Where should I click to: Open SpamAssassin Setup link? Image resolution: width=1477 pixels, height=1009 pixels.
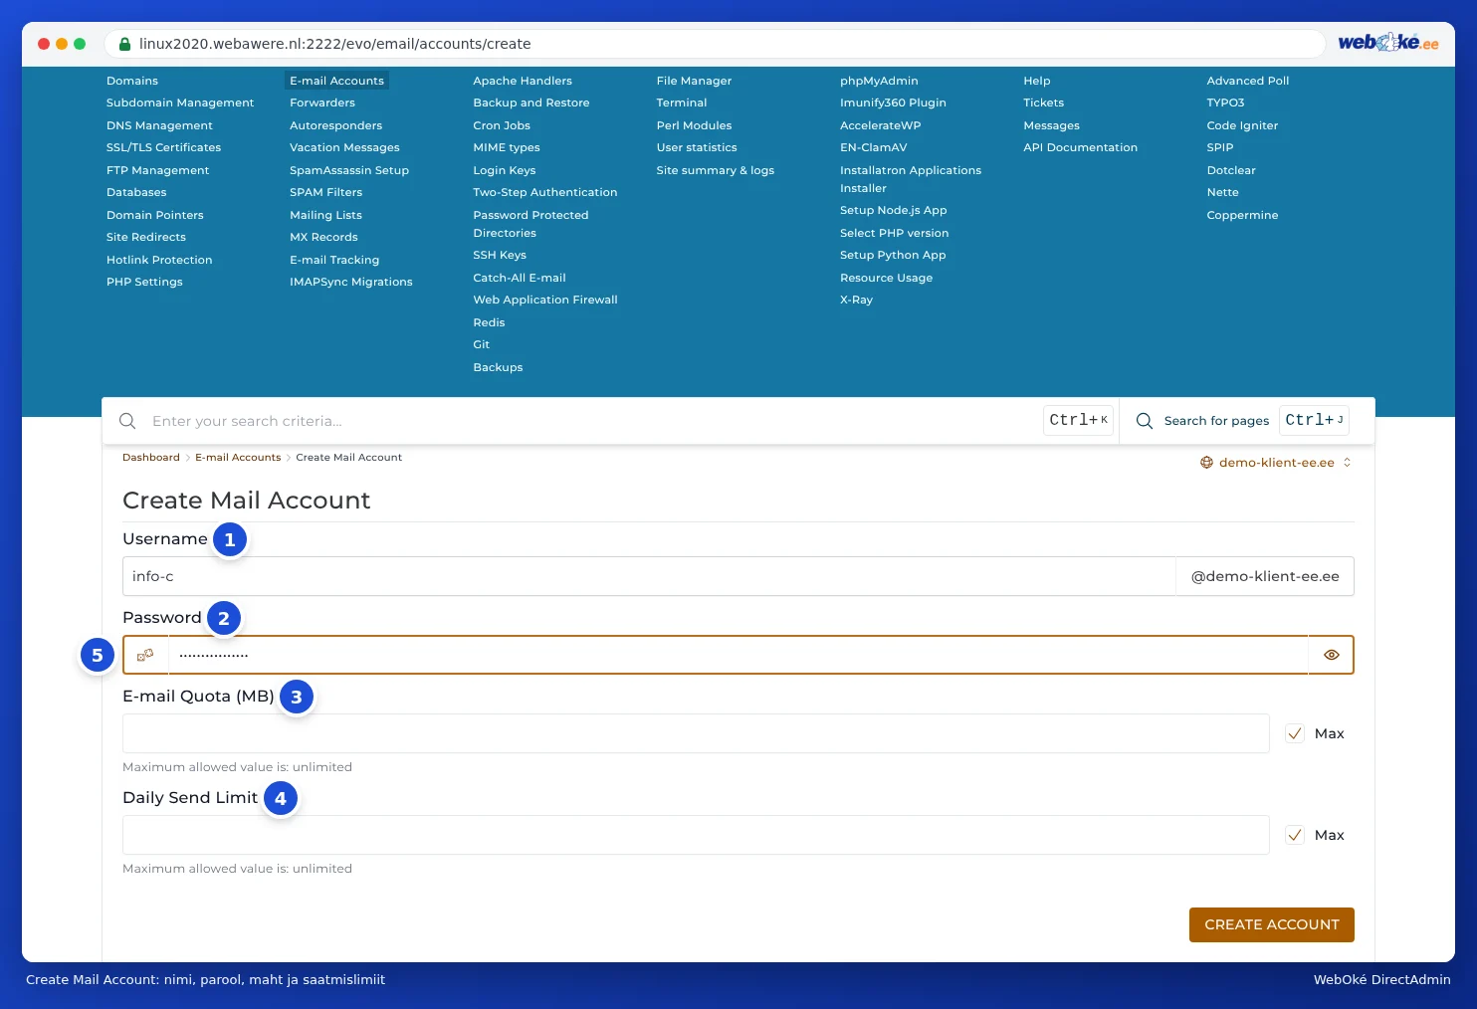coord(349,170)
